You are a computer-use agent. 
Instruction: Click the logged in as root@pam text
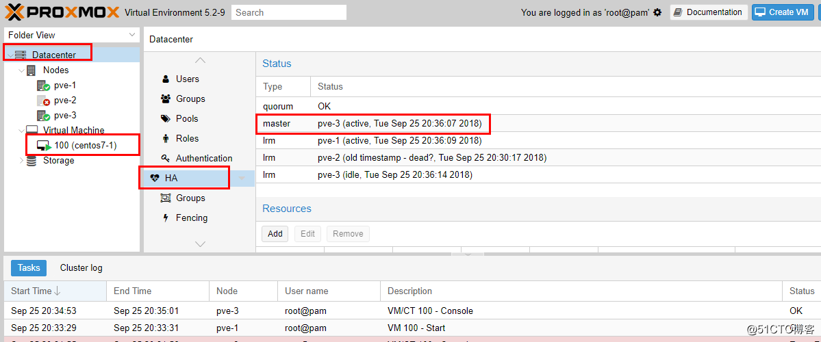585,12
